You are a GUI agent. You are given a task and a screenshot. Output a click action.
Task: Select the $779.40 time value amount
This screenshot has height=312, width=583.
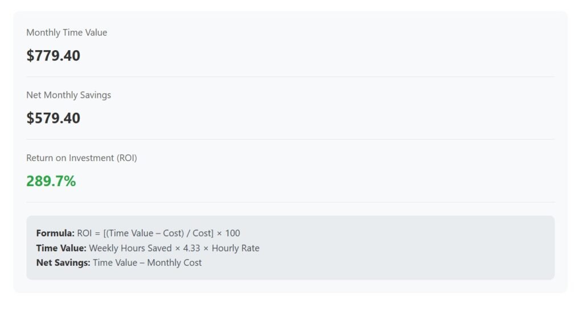pos(53,56)
